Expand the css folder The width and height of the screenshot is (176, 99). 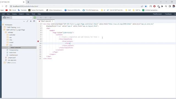click(7, 37)
